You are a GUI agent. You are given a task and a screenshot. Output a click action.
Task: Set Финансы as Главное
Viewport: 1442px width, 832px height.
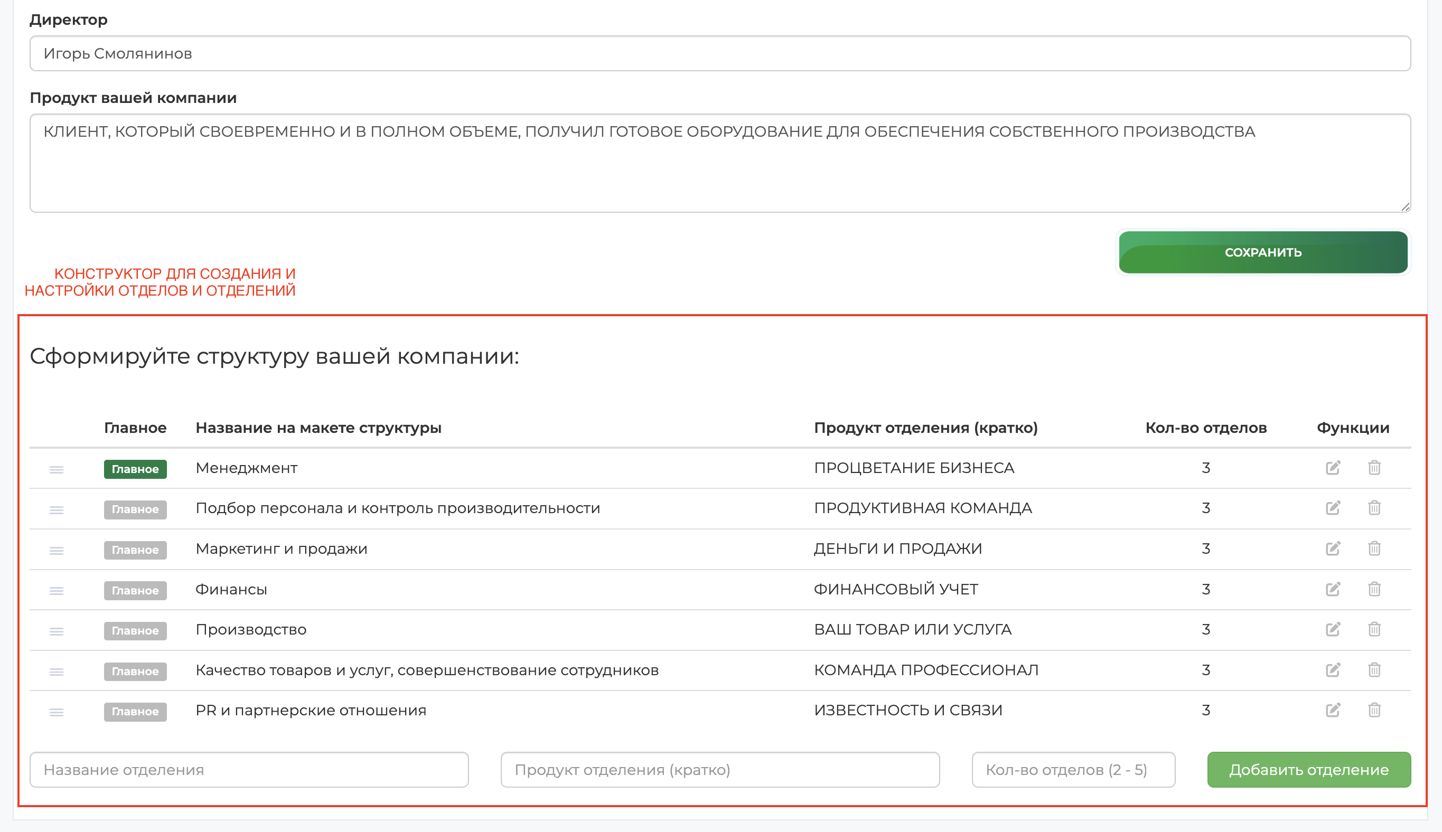(x=136, y=591)
